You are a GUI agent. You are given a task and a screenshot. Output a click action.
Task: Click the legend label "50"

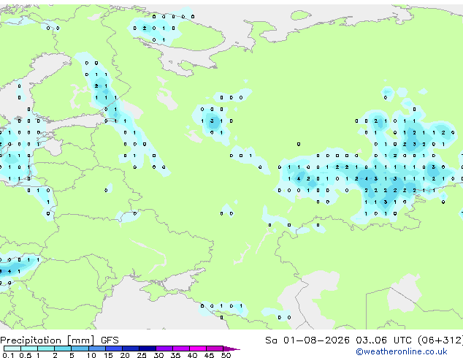226,355
